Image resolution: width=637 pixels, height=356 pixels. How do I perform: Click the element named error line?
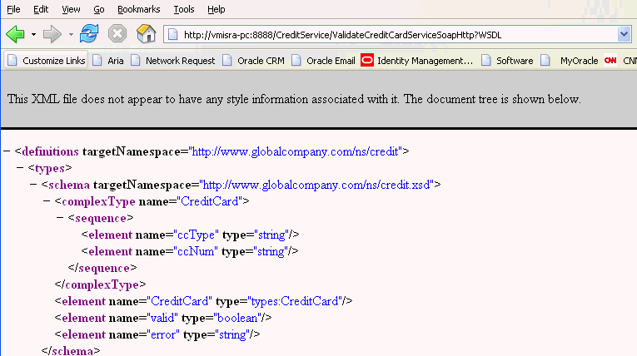pyautogui.click(x=157, y=334)
